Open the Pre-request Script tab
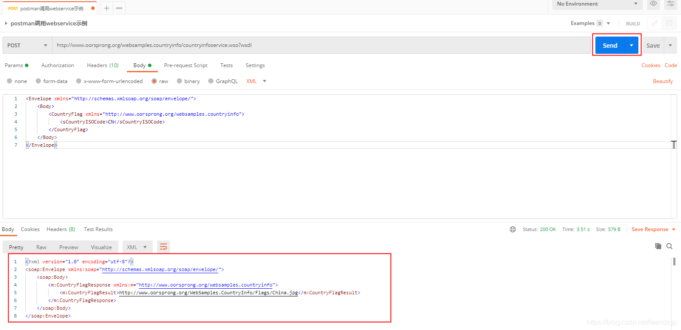Viewport: 681px width, 330px height. pos(185,65)
